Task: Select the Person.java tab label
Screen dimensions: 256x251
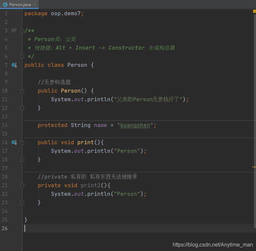Action: pos(20,5)
